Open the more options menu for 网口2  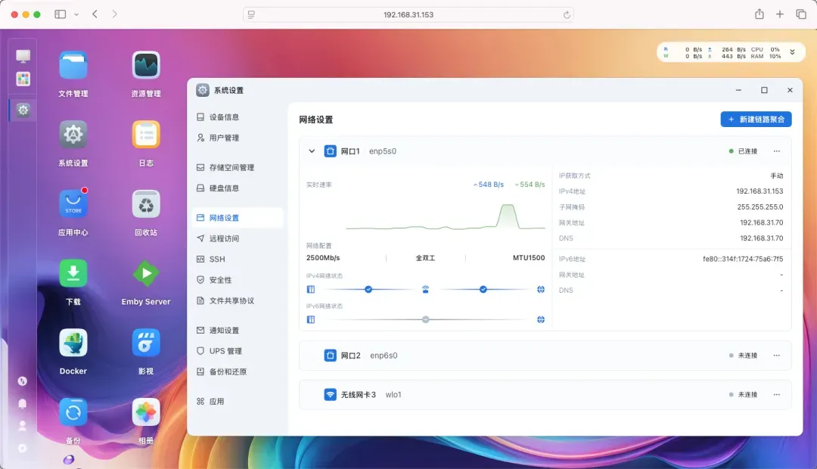776,356
